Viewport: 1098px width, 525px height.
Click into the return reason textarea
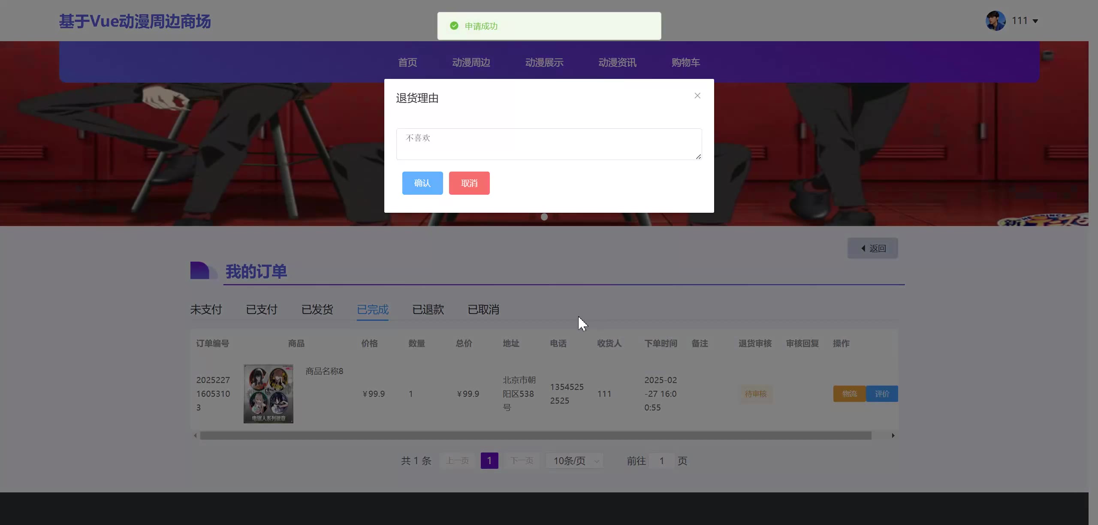[549, 144]
